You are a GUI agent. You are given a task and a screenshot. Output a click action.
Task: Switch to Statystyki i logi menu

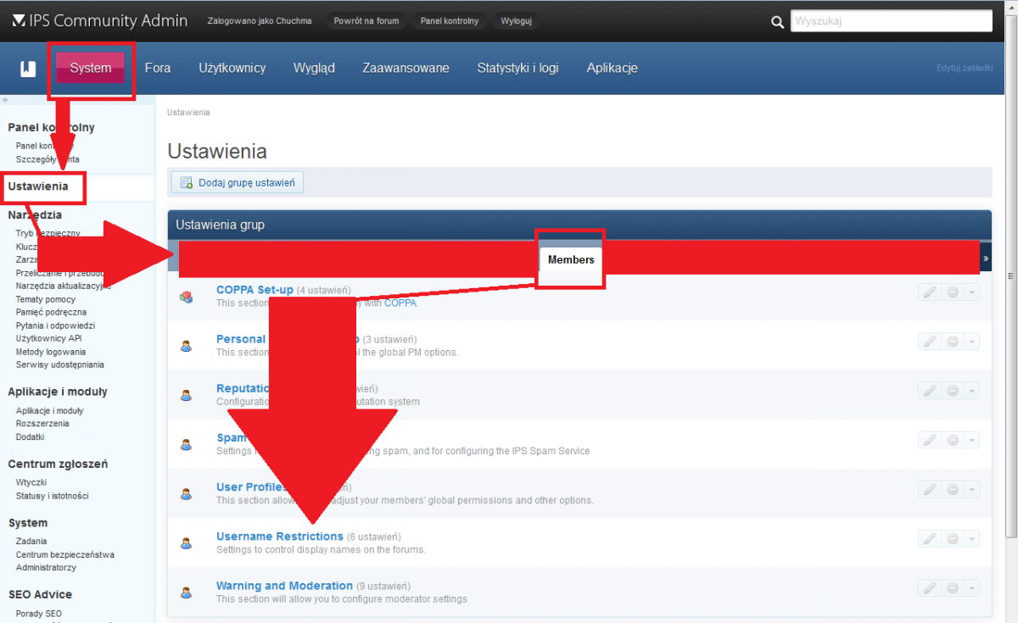tap(517, 68)
